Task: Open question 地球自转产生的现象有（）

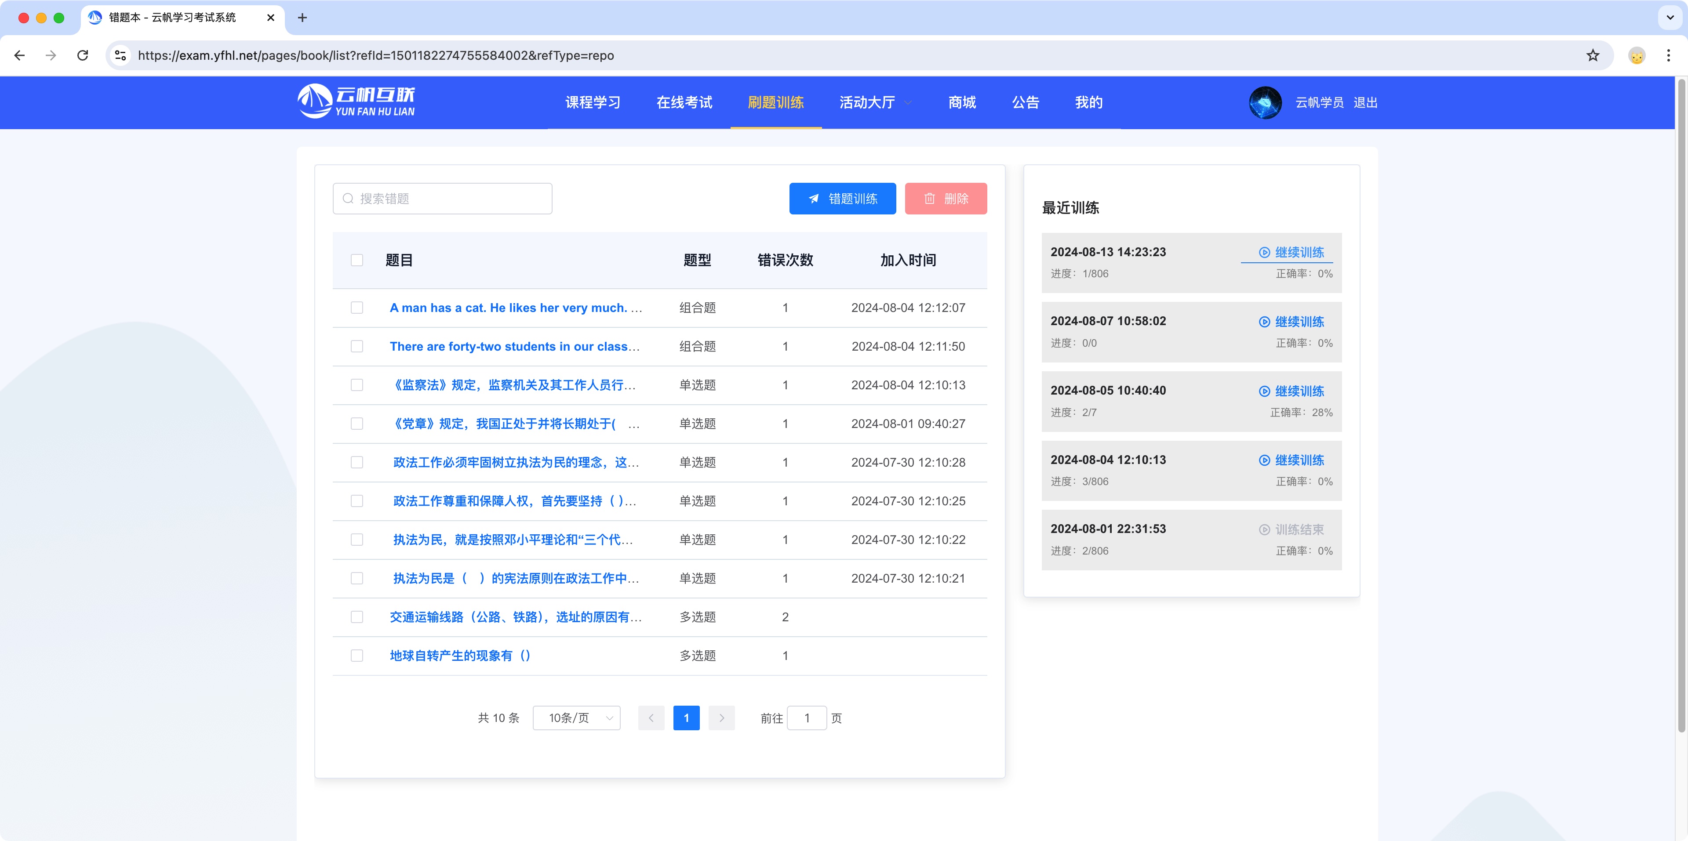Action: [x=460, y=656]
